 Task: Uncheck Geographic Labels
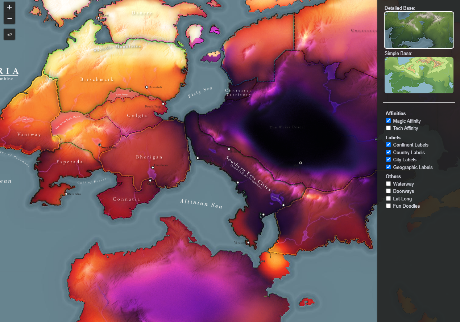pyautogui.click(x=388, y=167)
